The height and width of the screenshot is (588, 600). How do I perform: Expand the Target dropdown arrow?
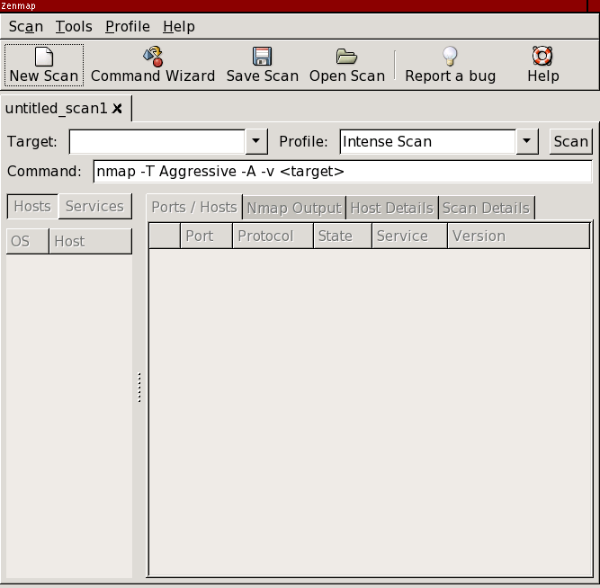[x=256, y=141]
